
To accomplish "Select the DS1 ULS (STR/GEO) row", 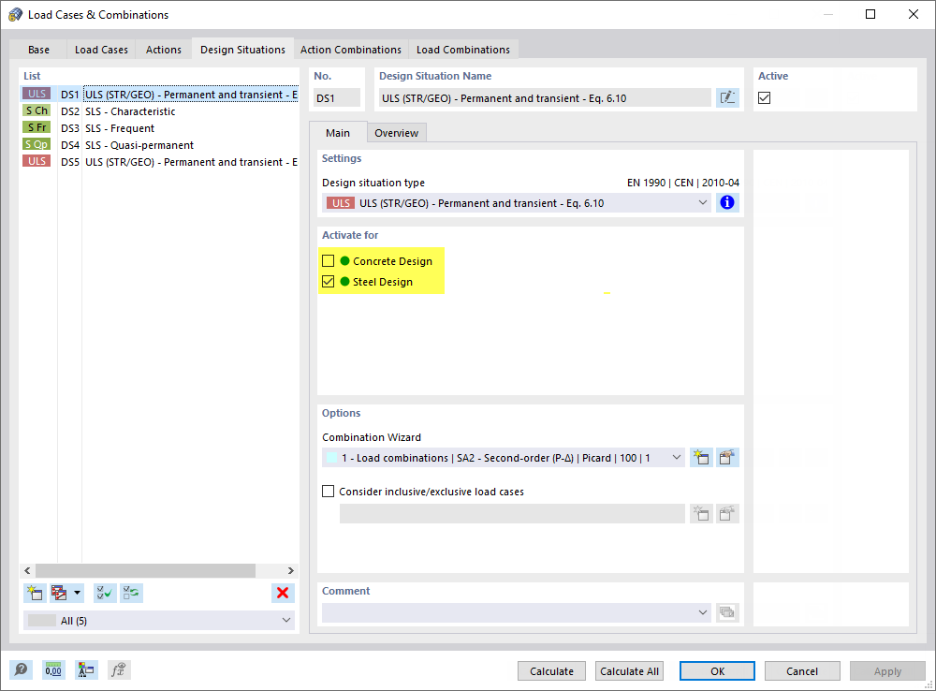I will [160, 94].
